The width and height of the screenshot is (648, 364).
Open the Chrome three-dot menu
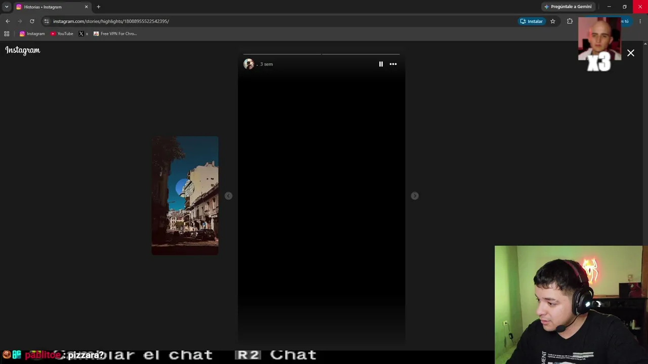pos(640,21)
